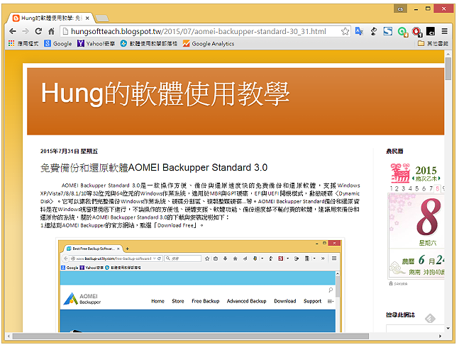Click the AOMEI Backupper logo in screenshot
Screen dimensions: 459x347
click(x=82, y=299)
